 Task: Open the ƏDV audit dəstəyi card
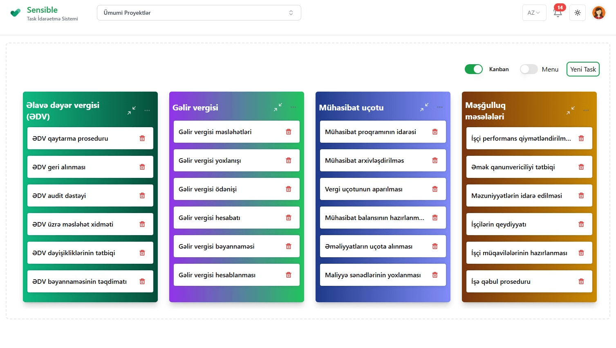(x=90, y=195)
